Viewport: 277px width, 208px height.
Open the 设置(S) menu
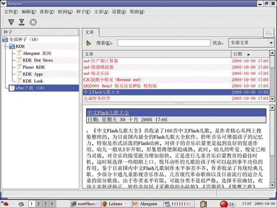click(x=119, y=12)
